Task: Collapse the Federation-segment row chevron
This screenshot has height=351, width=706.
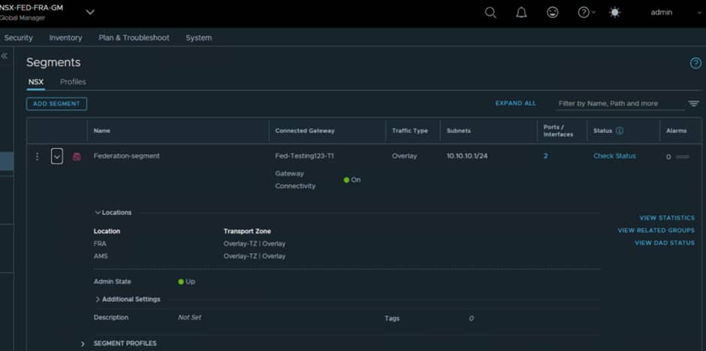Action: (x=57, y=156)
